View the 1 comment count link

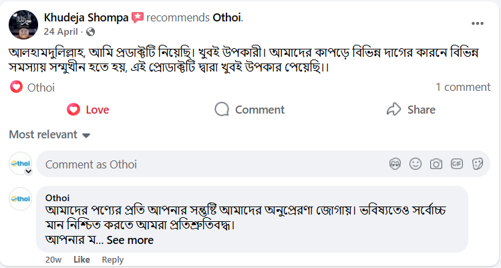pos(463,87)
